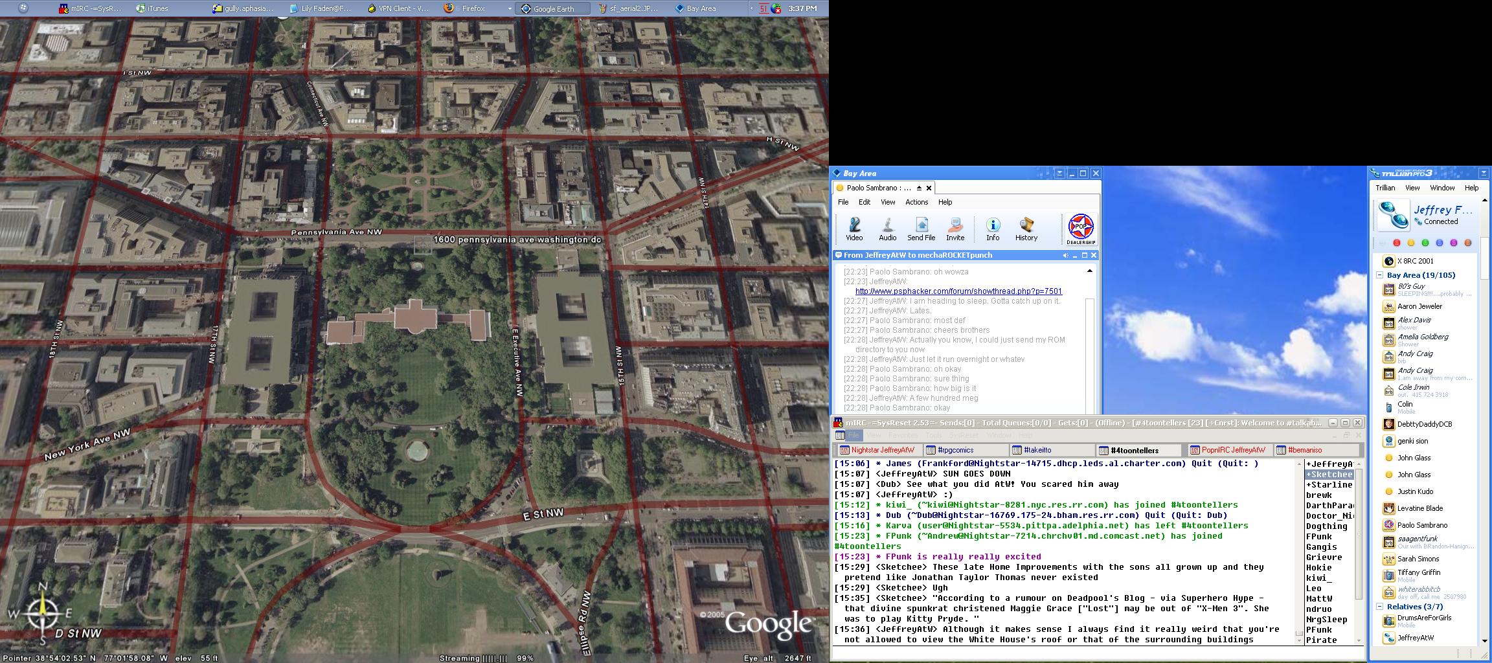The height and width of the screenshot is (663, 1492).
Task: Open Trillian's View menu
Action: (1412, 188)
